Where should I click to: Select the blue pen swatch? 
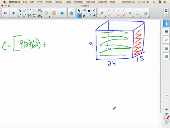[123, 11]
